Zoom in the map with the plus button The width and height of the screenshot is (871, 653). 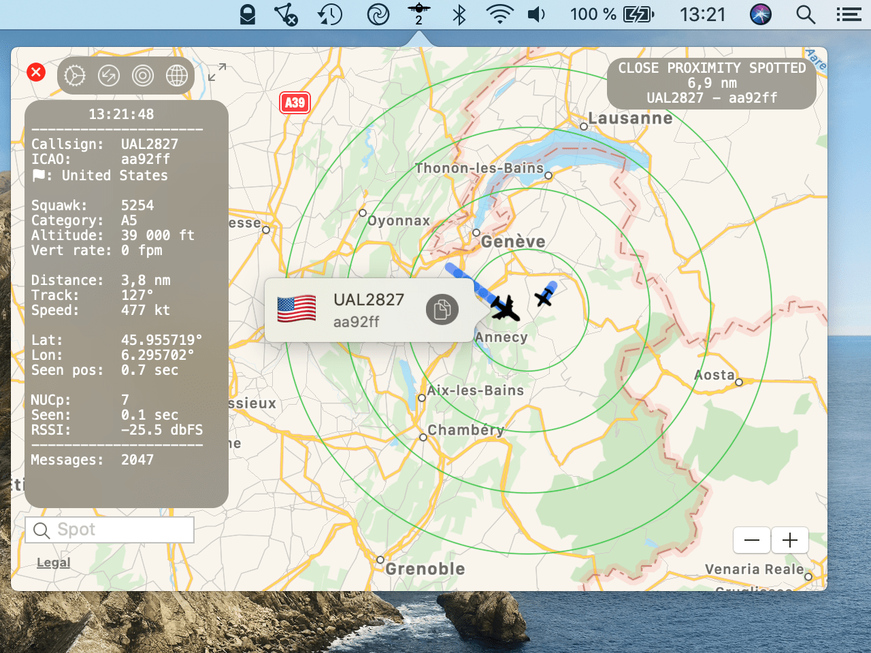(x=790, y=540)
